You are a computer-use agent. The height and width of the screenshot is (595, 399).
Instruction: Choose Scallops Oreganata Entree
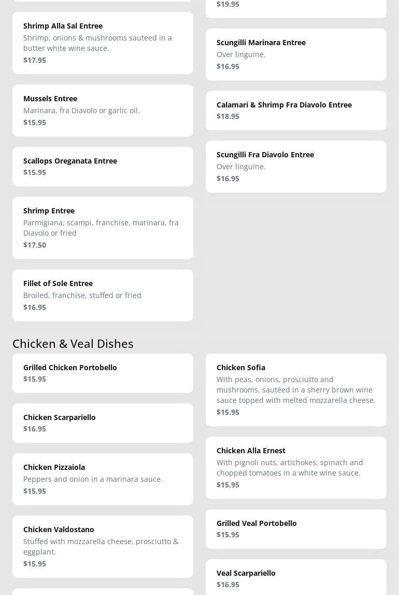pos(103,166)
